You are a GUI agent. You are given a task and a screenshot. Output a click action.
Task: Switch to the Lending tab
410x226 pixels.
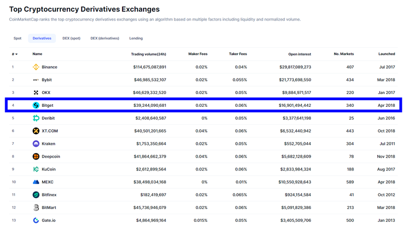pyautogui.click(x=136, y=39)
